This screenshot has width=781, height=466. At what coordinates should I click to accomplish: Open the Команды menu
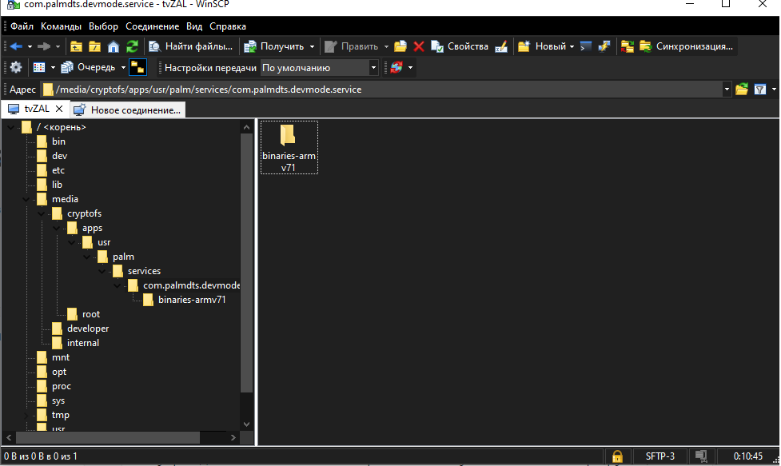pyautogui.click(x=61, y=26)
